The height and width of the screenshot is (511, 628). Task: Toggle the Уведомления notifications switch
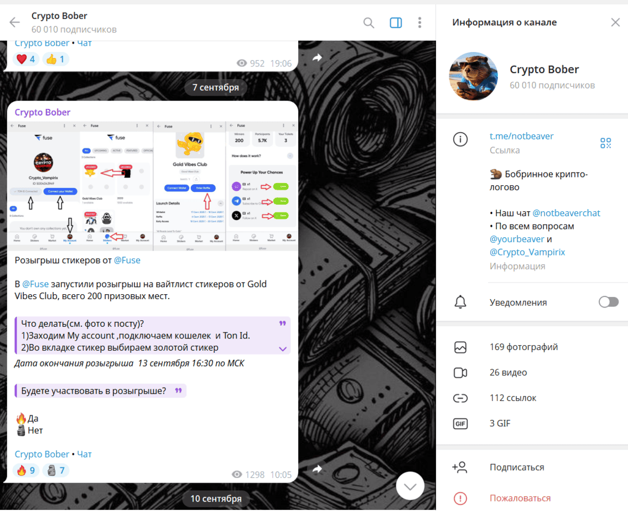tap(609, 302)
